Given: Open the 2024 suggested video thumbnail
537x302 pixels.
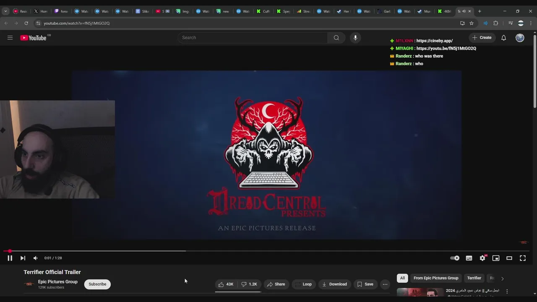Looking at the screenshot, I should point(420,292).
